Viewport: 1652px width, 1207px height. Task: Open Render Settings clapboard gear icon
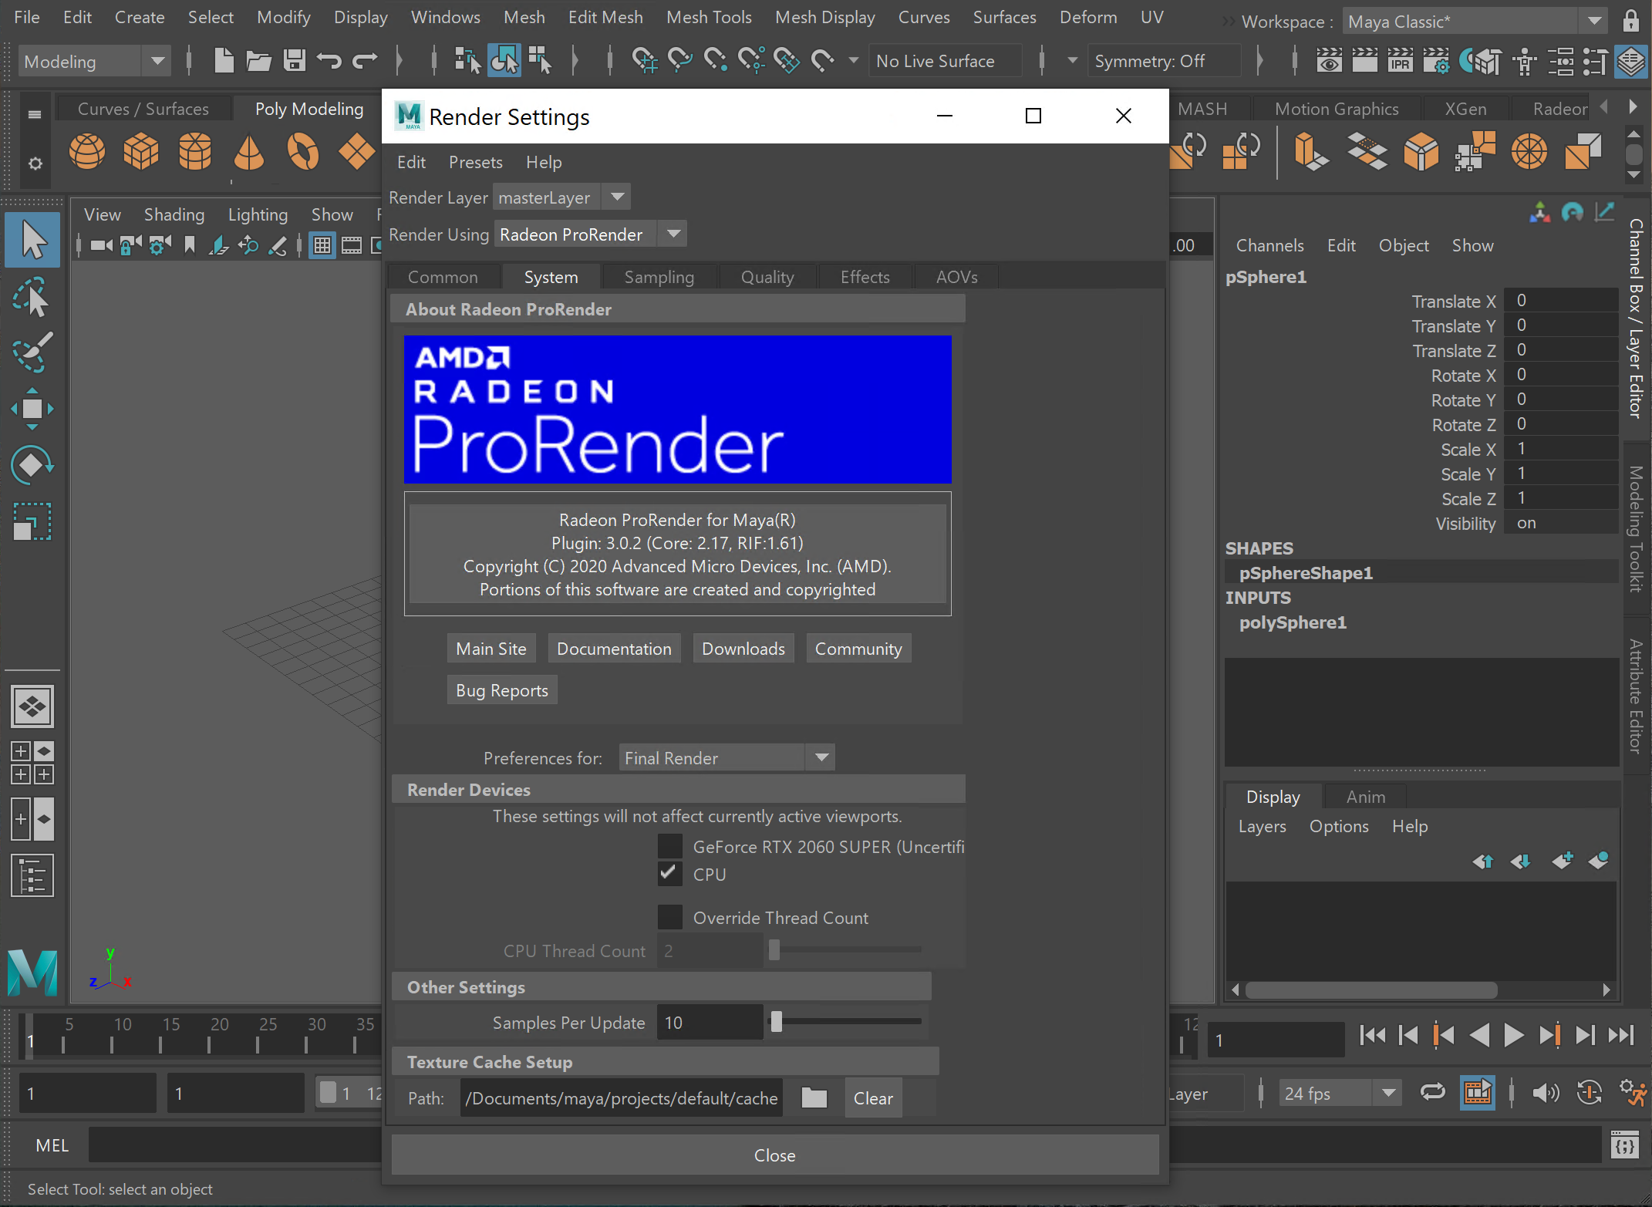pyautogui.click(x=1435, y=60)
